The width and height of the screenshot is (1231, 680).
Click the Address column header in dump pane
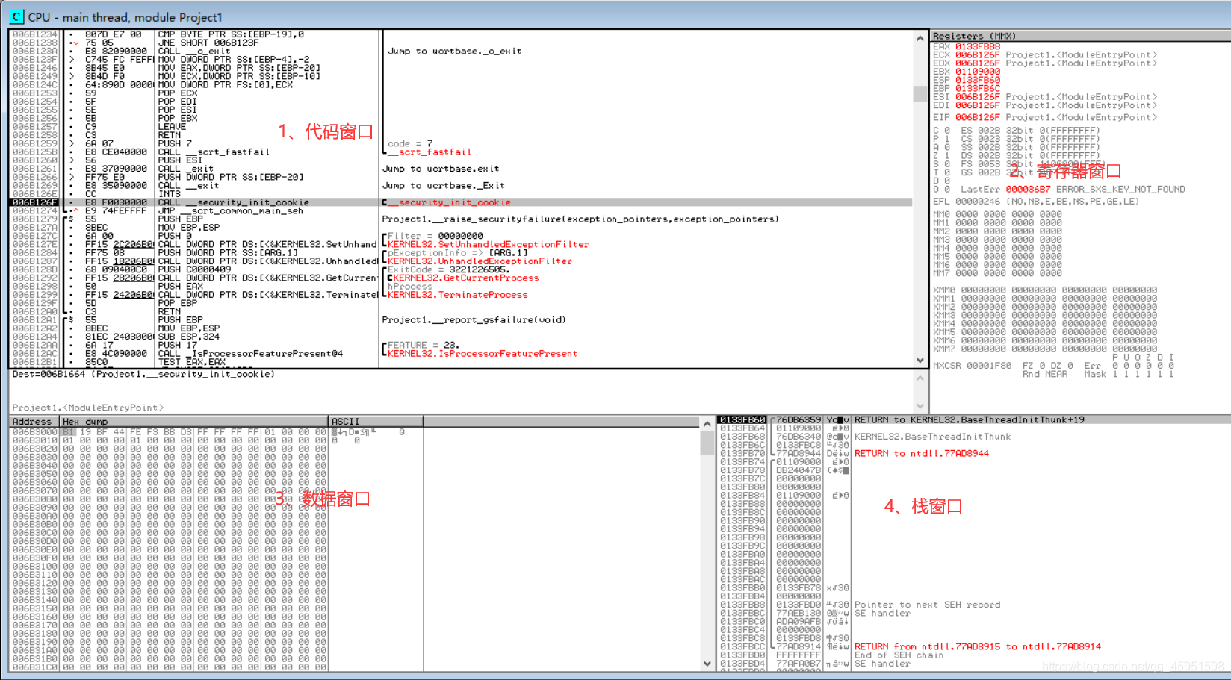coord(34,422)
